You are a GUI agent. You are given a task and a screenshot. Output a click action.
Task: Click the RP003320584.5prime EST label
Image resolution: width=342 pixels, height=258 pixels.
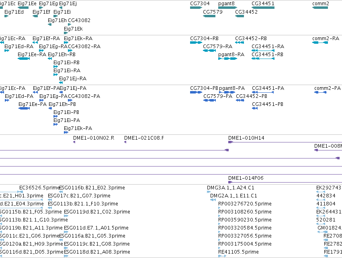click(x=245, y=228)
